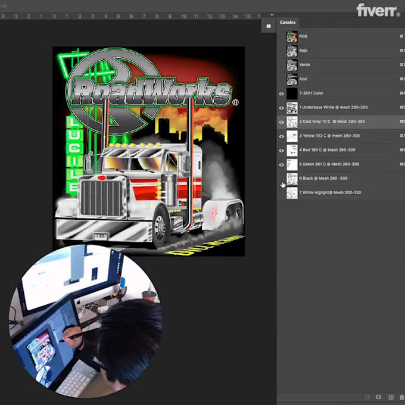
Task: Hide the 3 Yellow 102 C channel
Action: [282, 136]
